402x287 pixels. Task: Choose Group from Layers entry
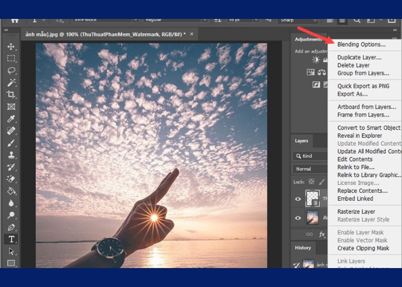pyautogui.click(x=363, y=73)
